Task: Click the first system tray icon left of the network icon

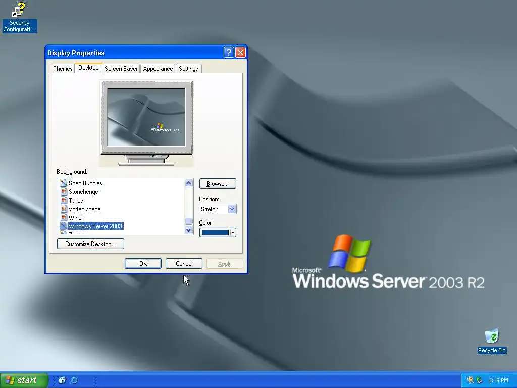Action: (x=470, y=380)
